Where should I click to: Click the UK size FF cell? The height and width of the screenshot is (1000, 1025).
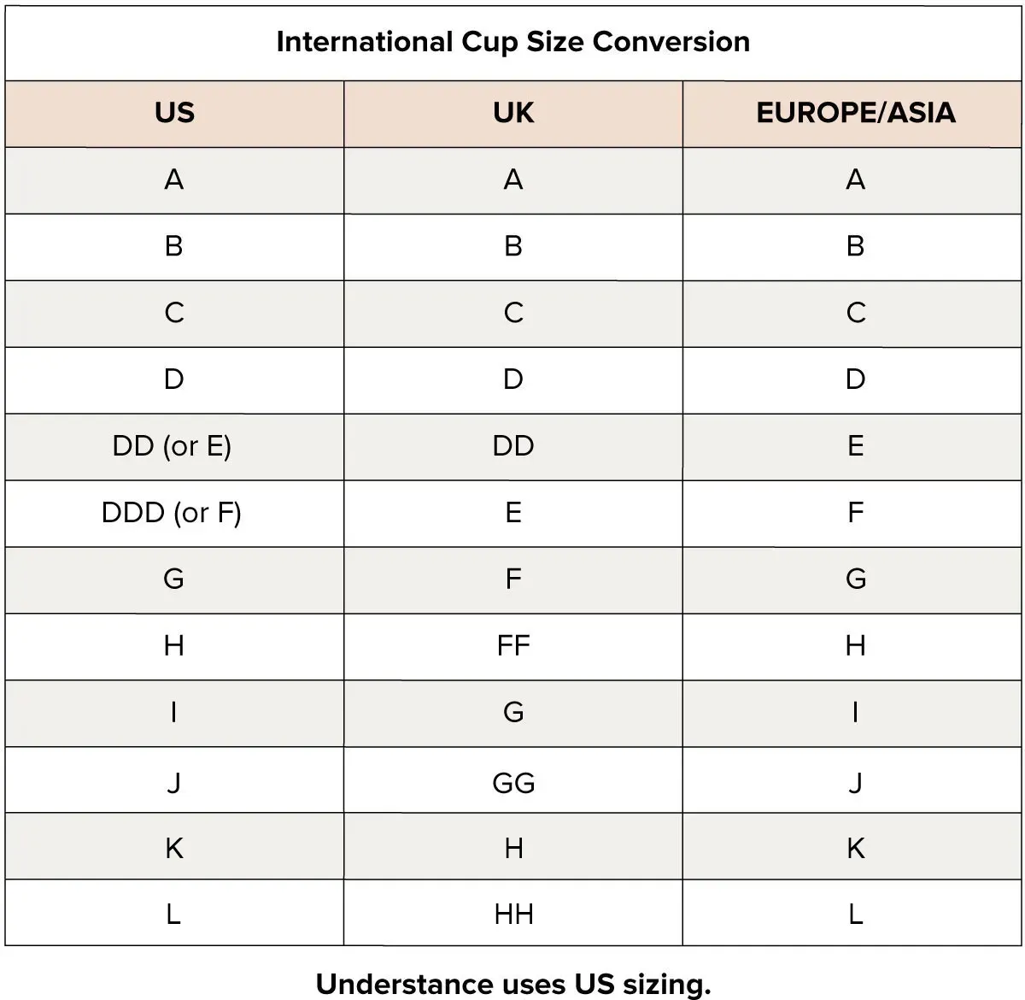pyautogui.click(x=513, y=645)
